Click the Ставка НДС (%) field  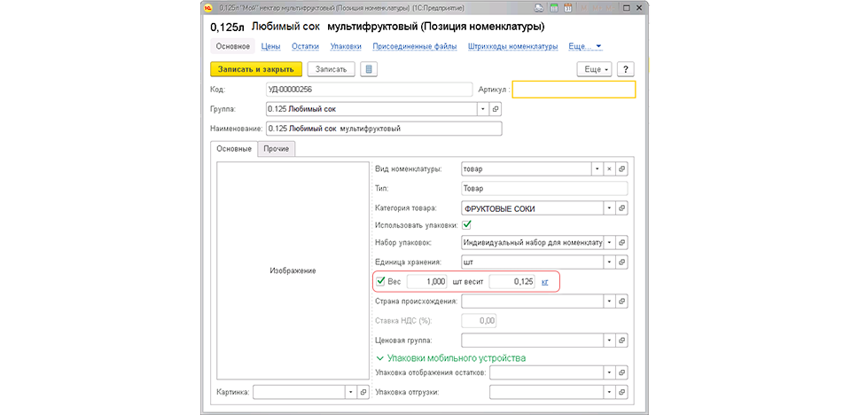[479, 321]
